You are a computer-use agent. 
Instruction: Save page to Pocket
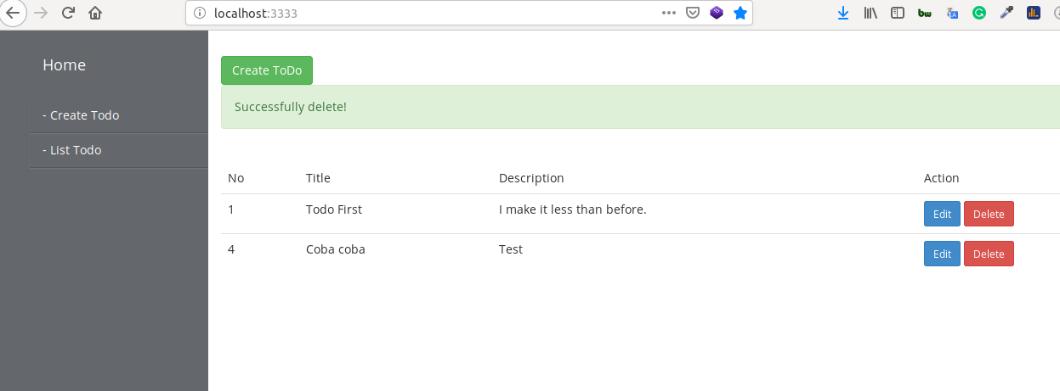point(693,13)
